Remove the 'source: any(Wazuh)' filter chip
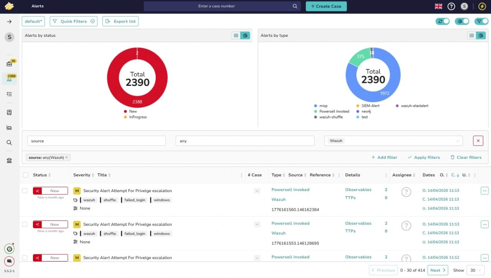Image resolution: width=491 pixels, height=278 pixels. tap(66, 157)
